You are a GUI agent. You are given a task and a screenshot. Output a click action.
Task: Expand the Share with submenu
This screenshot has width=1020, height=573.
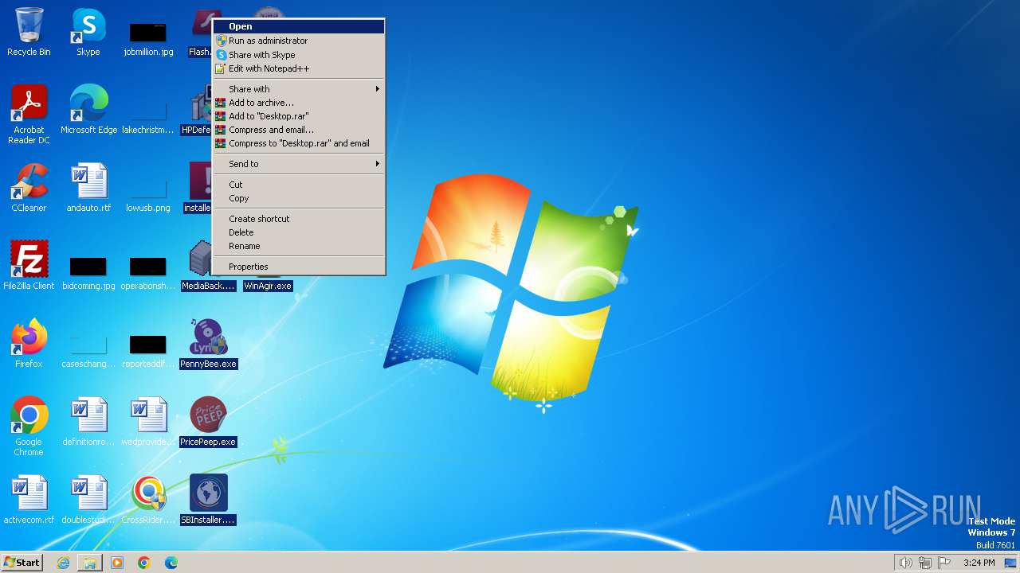click(299, 89)
